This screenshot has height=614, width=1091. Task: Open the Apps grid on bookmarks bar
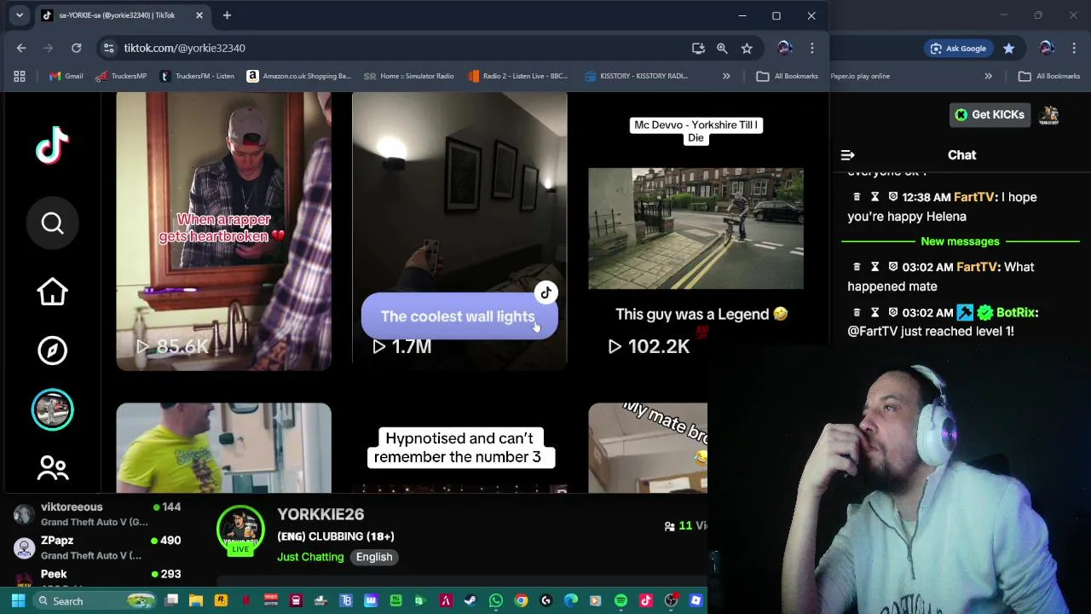pos(20,76)
